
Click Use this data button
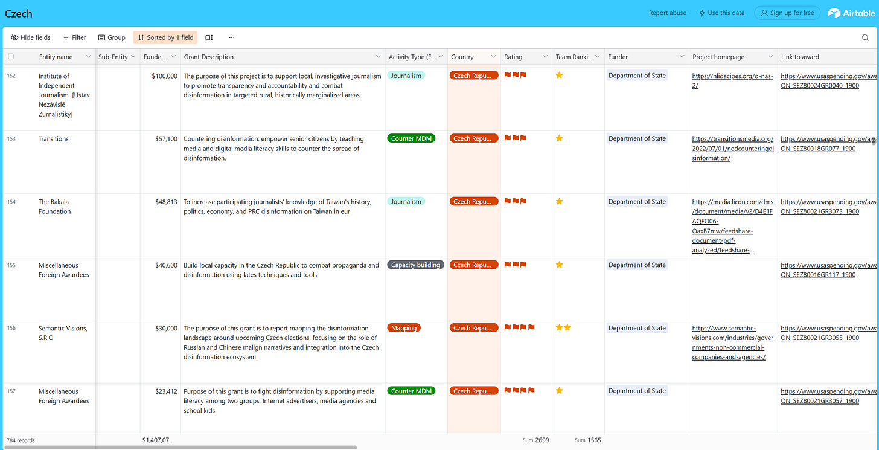[x=721, y=13]
